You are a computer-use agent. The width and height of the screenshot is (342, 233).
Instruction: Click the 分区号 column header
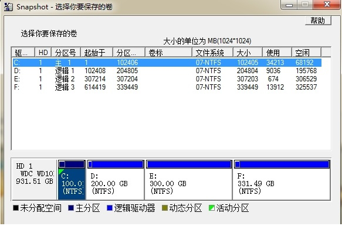(66, 53)
